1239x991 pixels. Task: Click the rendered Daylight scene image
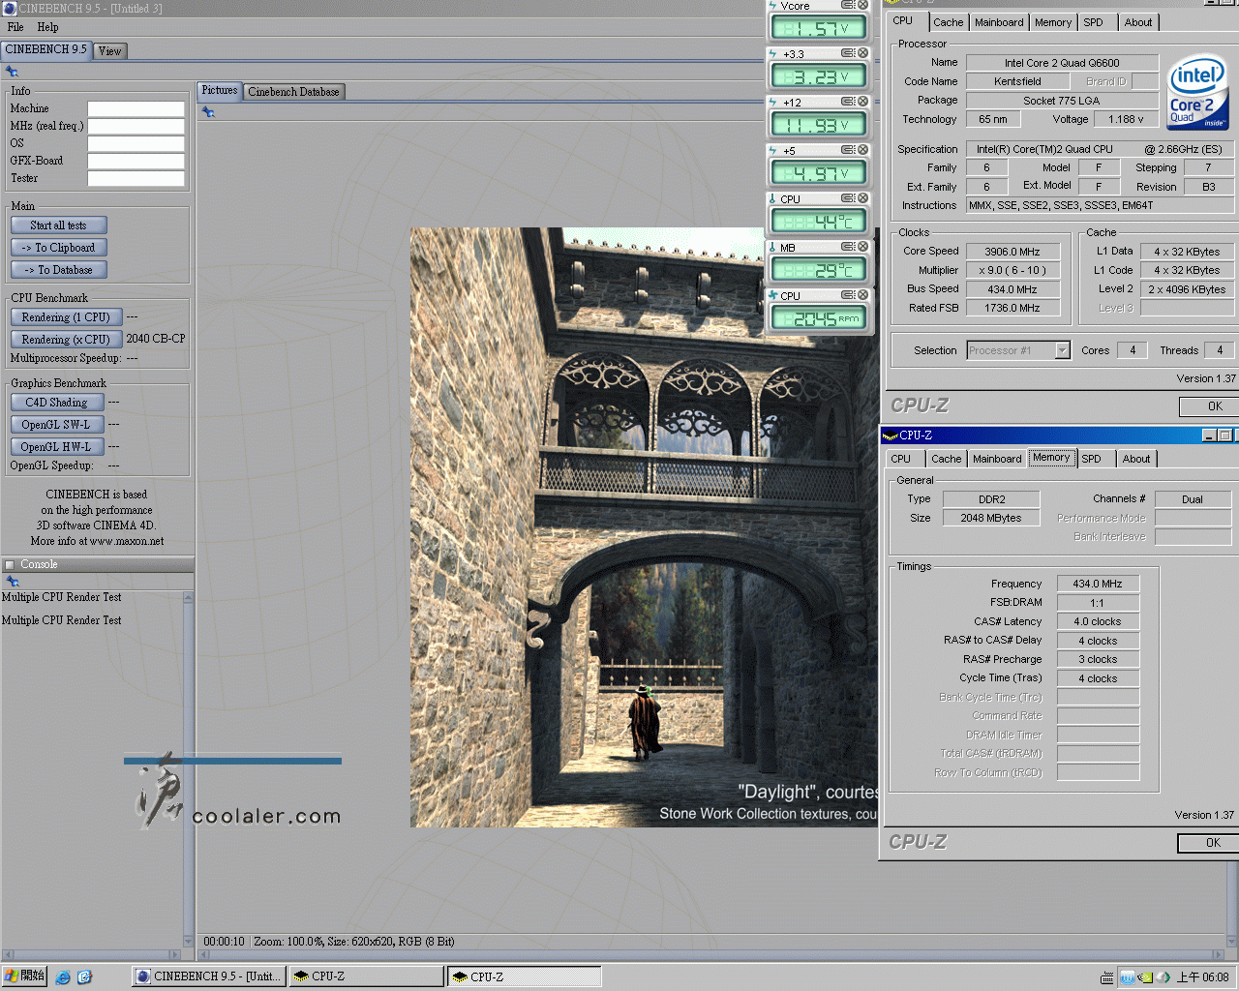click(x=644, y=527)
